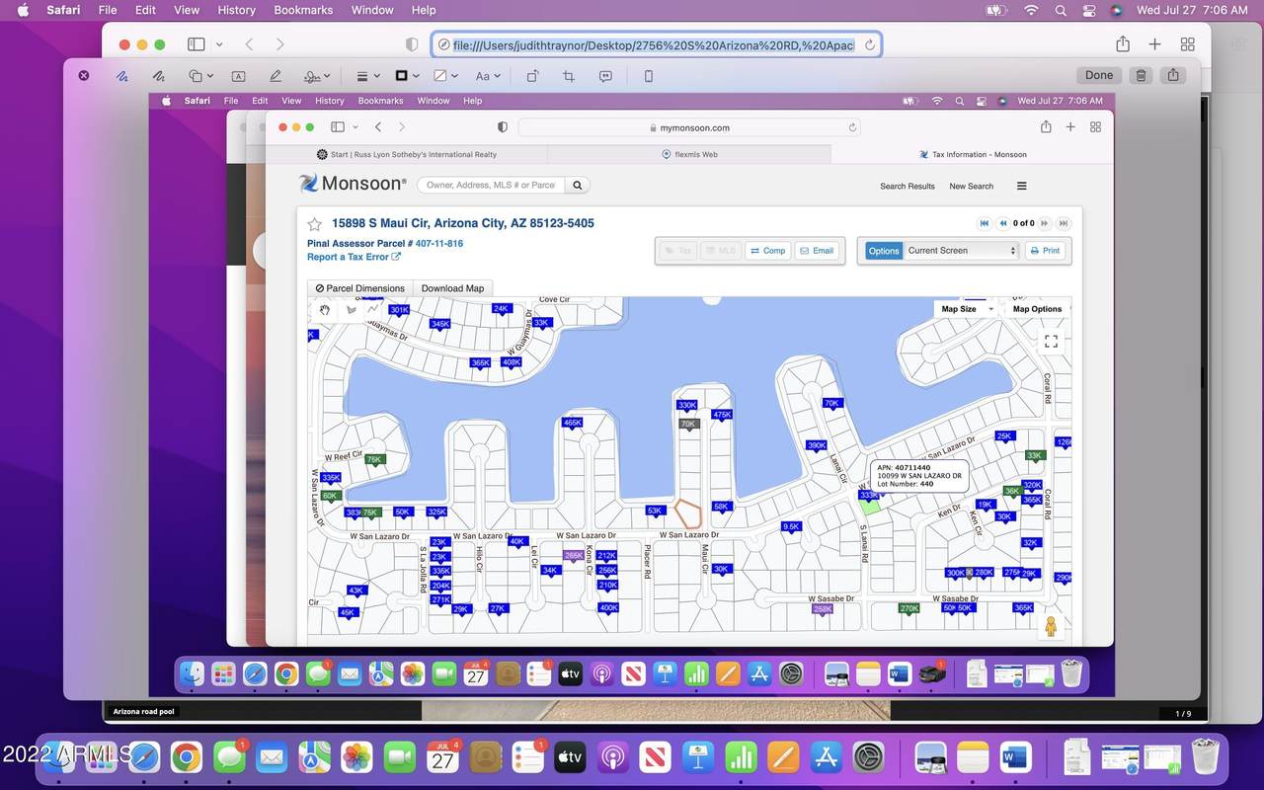Switch to pictured Russ Lyon Sotheby's tab
The height and width of the screenshot is (790, 1264).
coord(407,154)
